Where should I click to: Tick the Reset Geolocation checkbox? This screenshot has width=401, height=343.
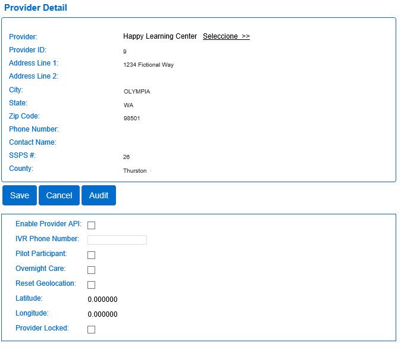tap(92, 285)
